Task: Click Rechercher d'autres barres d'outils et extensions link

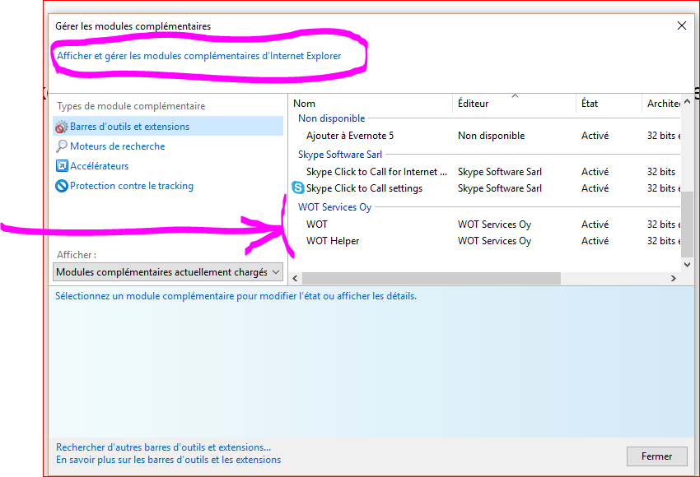Action: click(163, 447)
